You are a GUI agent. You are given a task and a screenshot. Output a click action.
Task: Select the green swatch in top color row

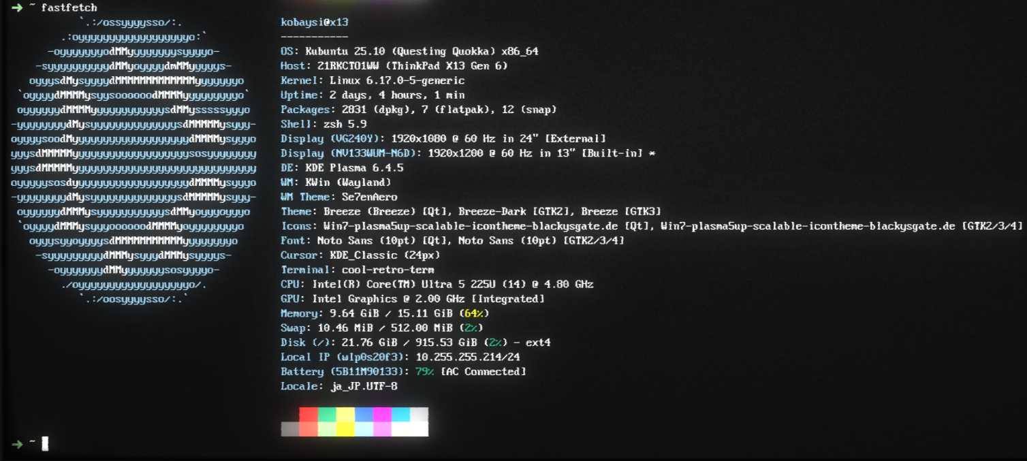click(327, 415)
